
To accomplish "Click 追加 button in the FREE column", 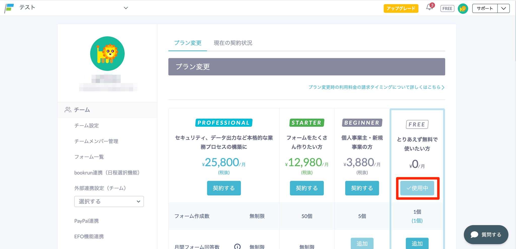I will coord(417,243).
